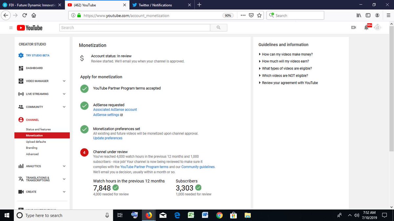The width and height of the screenshot is (394, 221).
Task: Click the YouTube logo
Action: click(x=30, y=28)
